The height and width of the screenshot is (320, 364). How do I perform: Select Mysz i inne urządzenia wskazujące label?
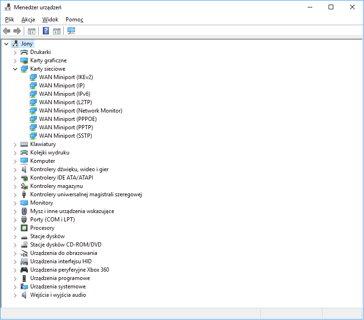tap(72, 211)
